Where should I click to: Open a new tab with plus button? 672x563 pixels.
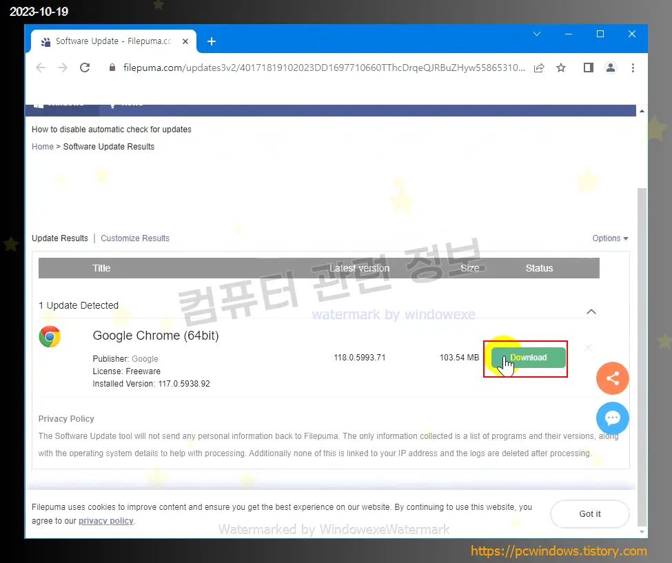pyautogui.click(x=212, y=41)
